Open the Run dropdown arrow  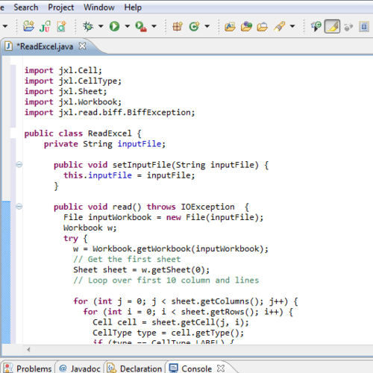click(x=128, y=26)
